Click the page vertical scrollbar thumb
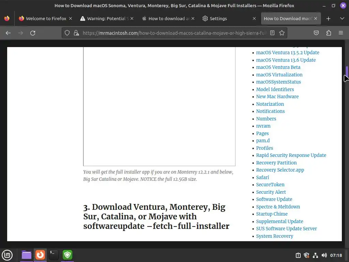The image size is (349, 262). (347, 72)
